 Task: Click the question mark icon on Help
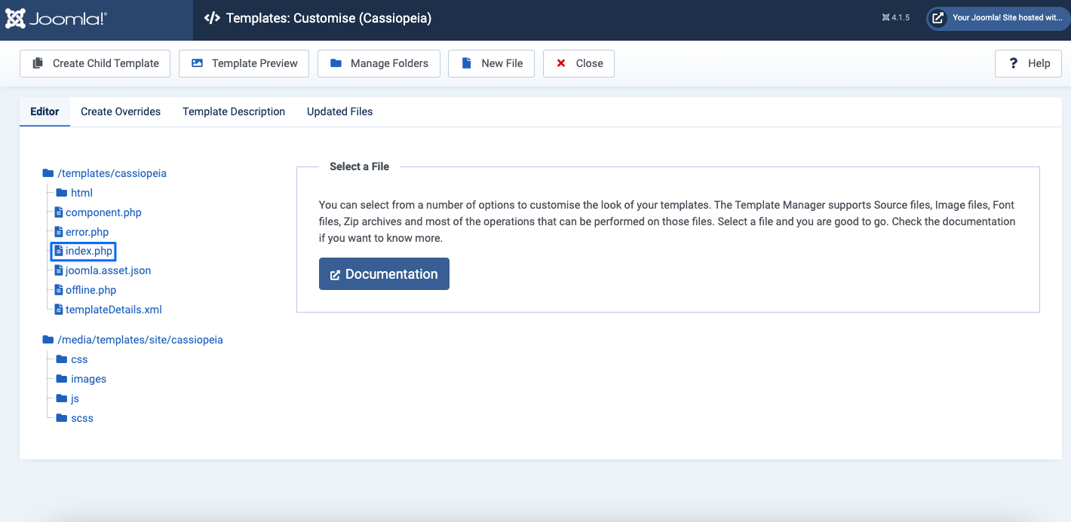pyautogui.click(x=1014, y=63)
